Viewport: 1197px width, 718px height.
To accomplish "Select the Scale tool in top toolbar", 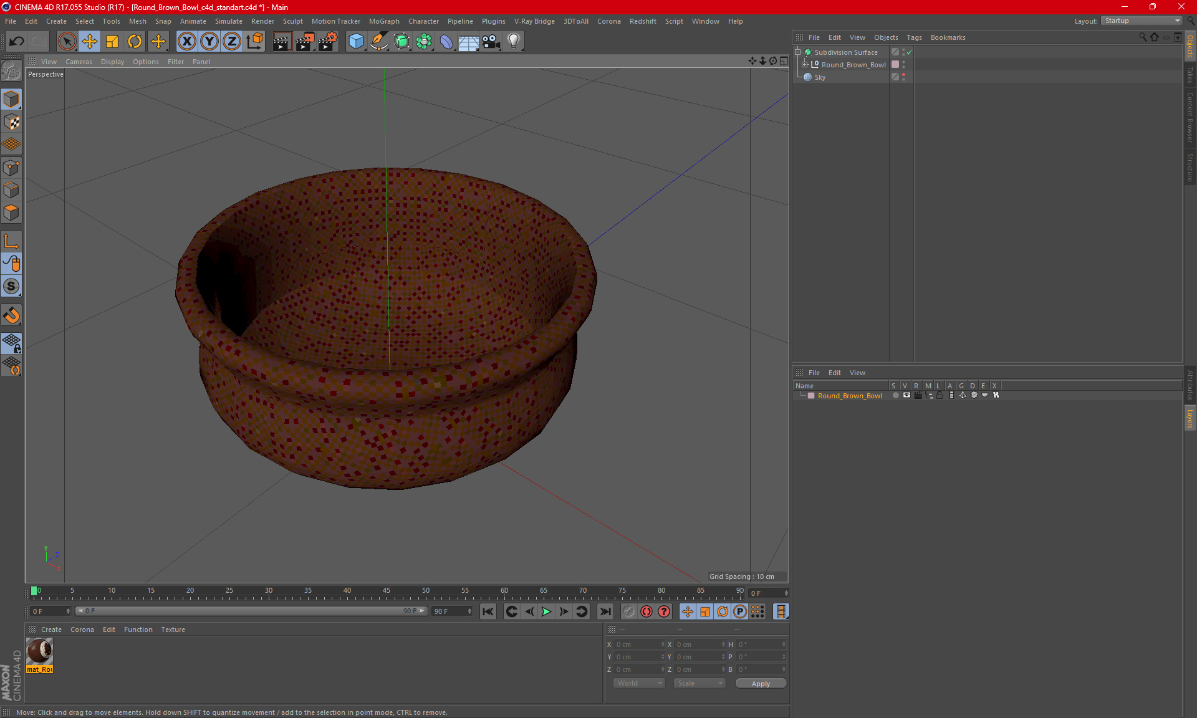I will pos(112,41).
